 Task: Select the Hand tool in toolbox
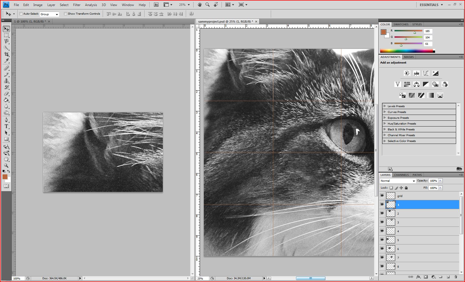click(6, 159)
